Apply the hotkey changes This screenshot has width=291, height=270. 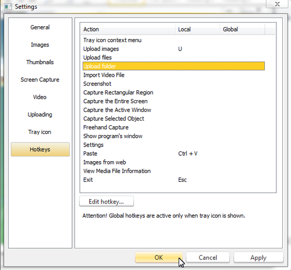point(258,257)
